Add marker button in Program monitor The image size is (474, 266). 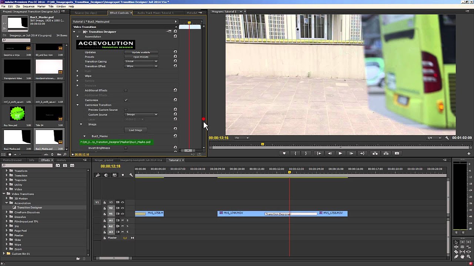click(x=284, y=153)
